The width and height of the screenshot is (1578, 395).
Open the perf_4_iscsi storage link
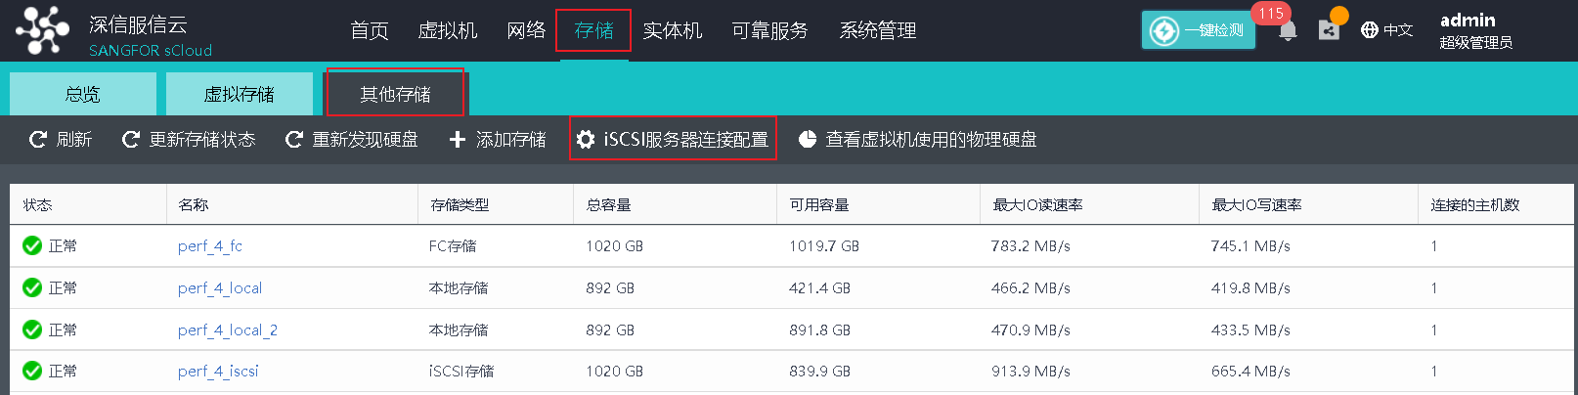click(218, 371)
